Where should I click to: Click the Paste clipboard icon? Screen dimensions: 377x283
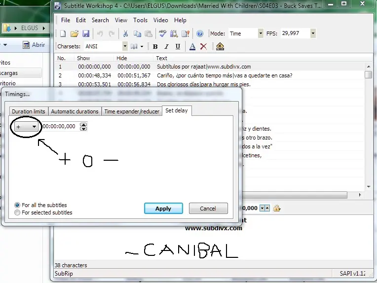(149, 34)
